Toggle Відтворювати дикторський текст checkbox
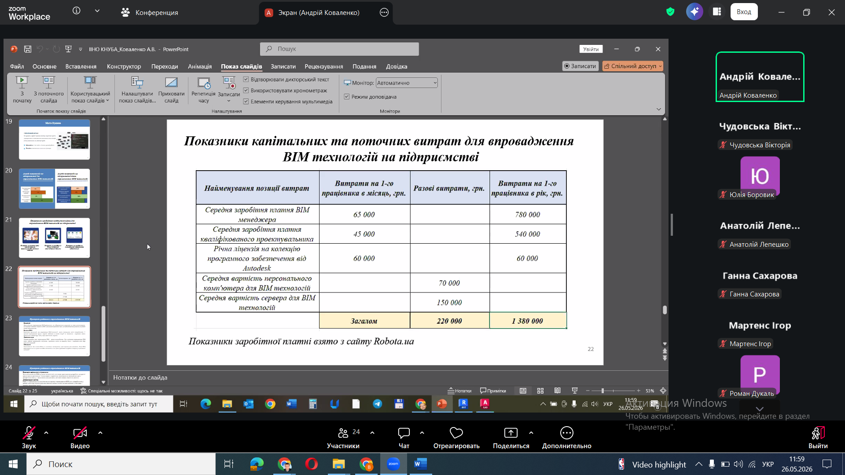 point(246,80)
